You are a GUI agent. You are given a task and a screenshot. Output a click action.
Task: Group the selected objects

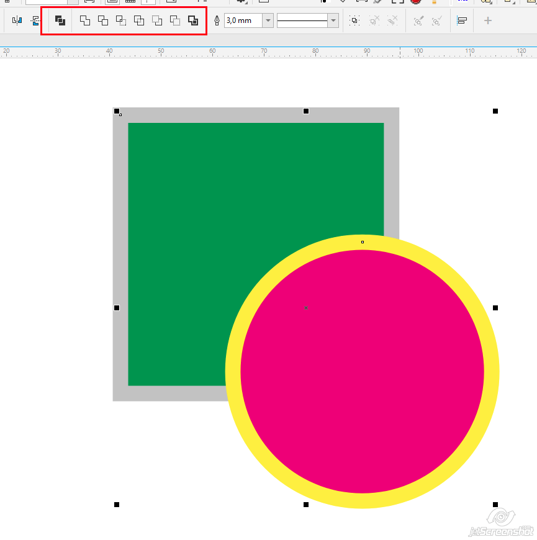tap(354, 20)
